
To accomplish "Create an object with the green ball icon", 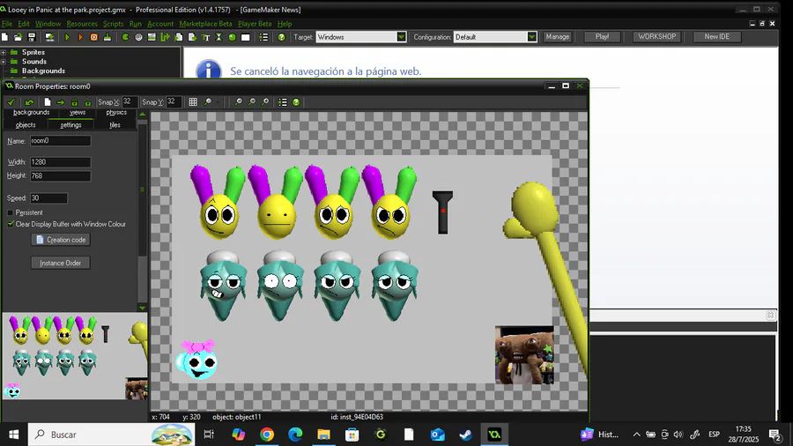I will [x=232, y=37].
